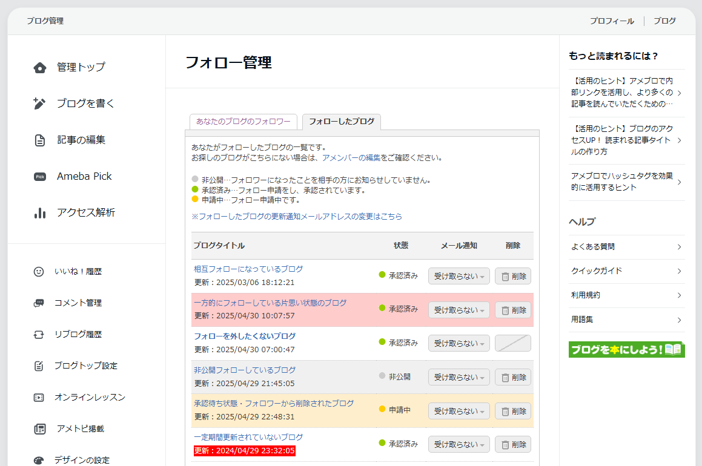Click the edit page icon beside ブログトップ設定

click(39, 366)
